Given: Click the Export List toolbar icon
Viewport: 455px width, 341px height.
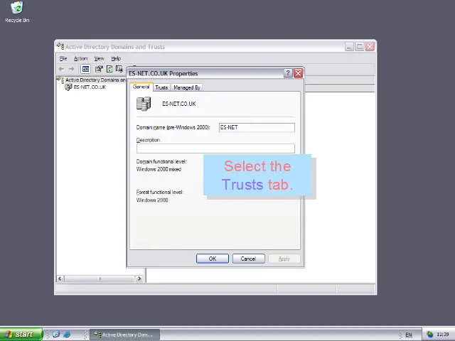Looking at the screenshot, I should click(119, 69).
